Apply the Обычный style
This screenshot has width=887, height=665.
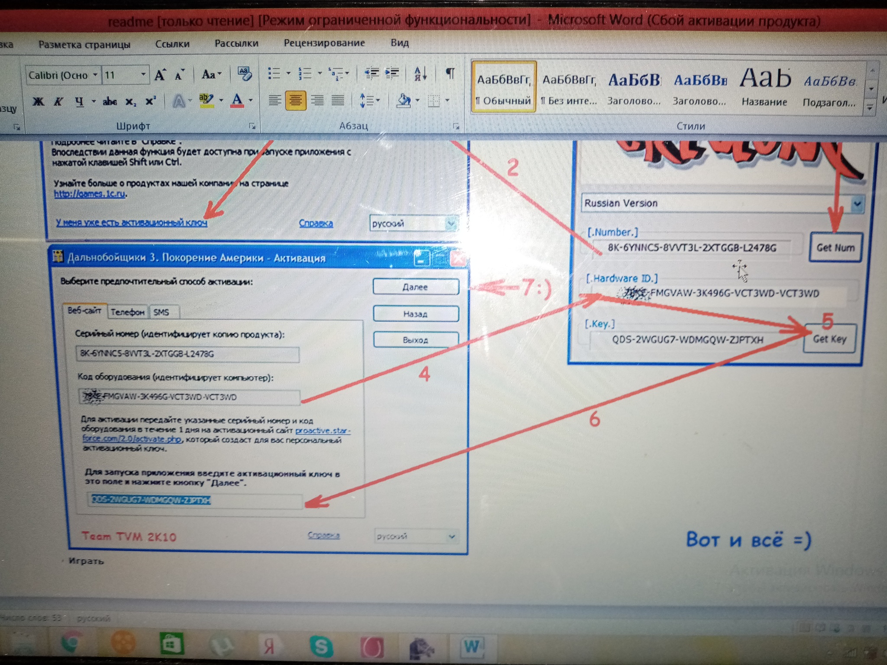(x=504, y=87)
